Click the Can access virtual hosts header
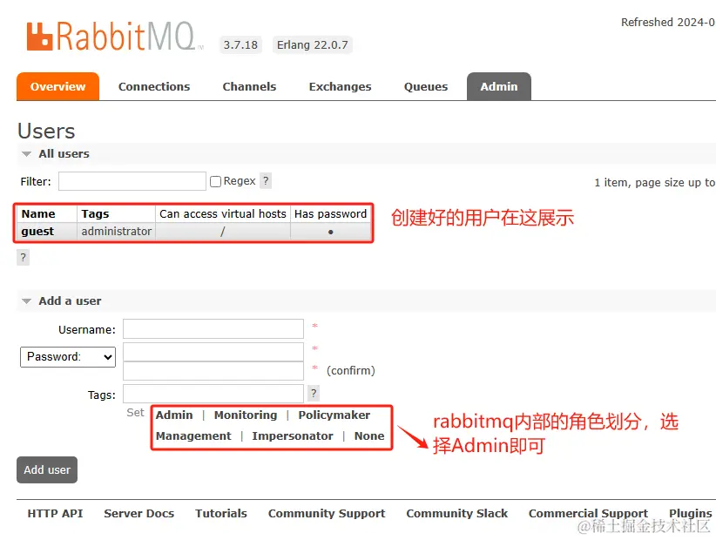The height and width of the screenshot is (540, 716). [223, 213]
